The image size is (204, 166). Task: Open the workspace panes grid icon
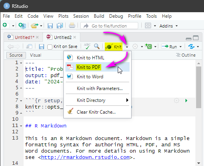pyautogui.click(x=148, y=26)
